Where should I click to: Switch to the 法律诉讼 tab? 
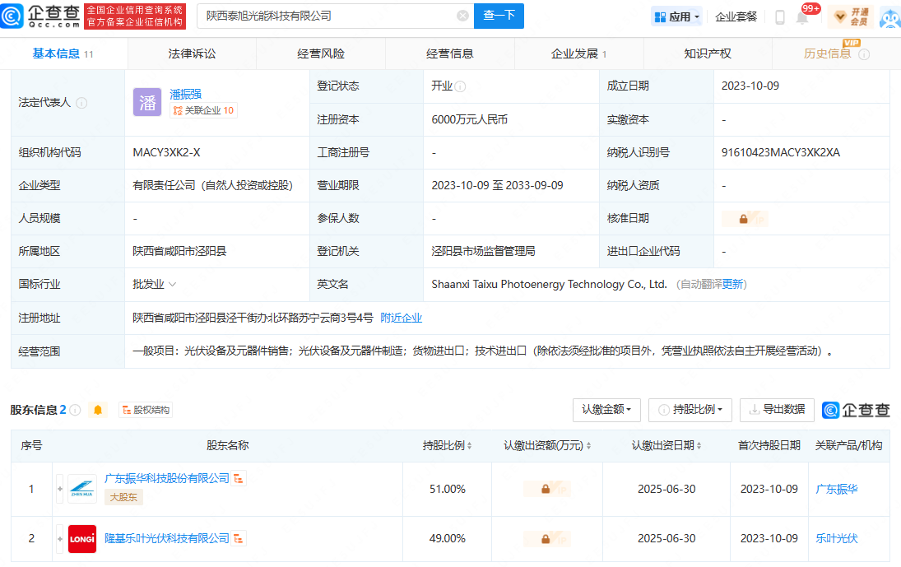(x=192, y=53)
